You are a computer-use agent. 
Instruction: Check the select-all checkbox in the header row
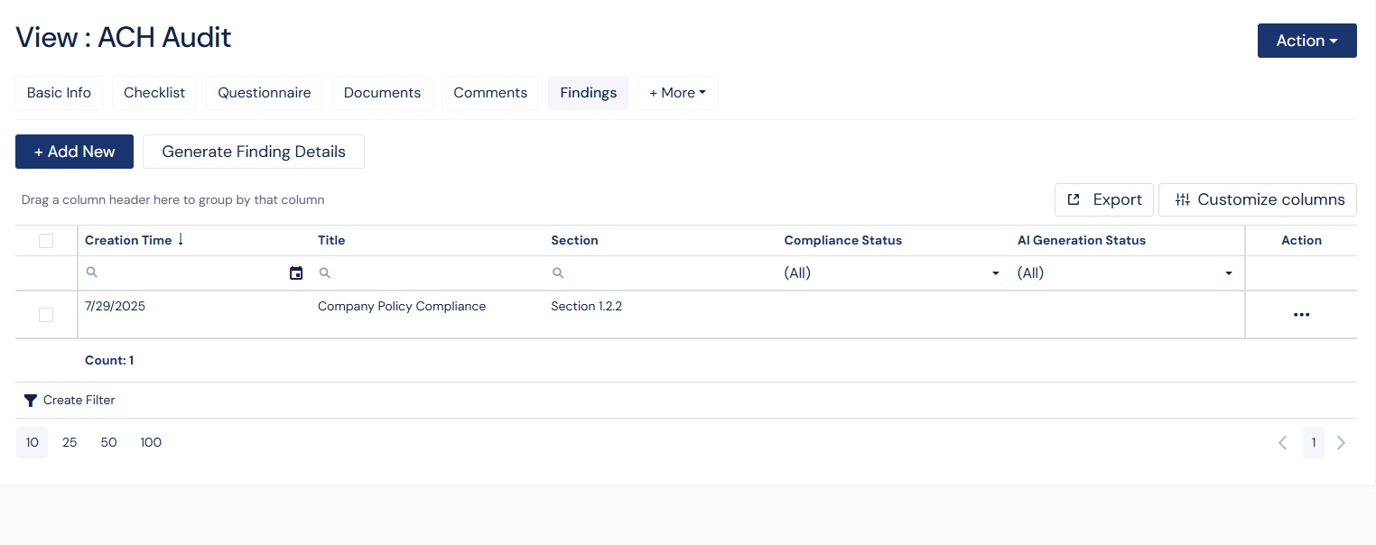point(45,239)
